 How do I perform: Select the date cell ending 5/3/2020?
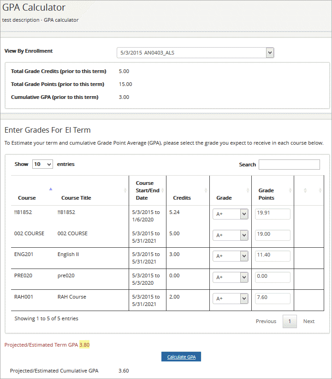pos(146,279)
